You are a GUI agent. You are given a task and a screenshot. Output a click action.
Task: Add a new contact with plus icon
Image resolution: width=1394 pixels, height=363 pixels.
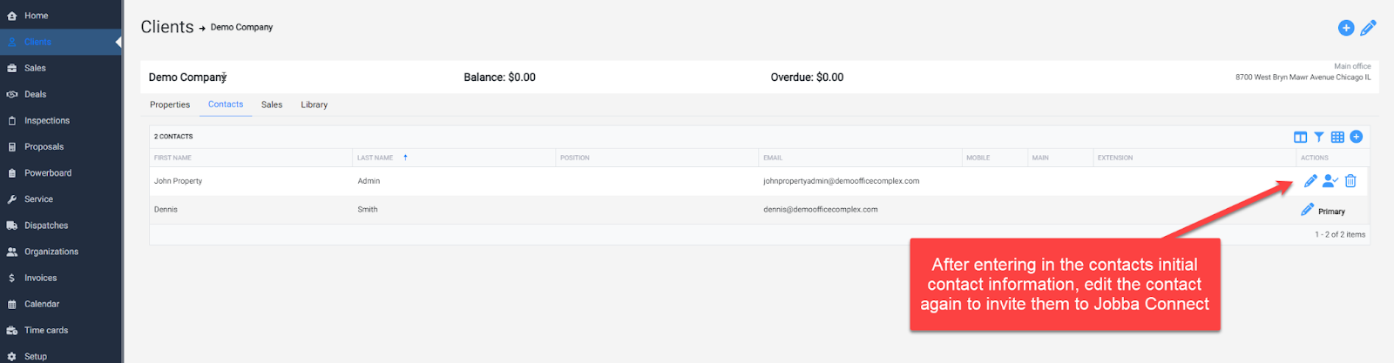(1357, 137)
